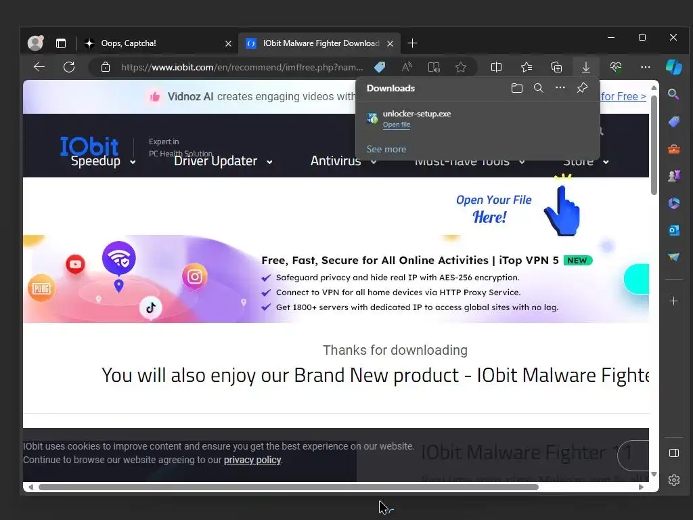Click the vertical page scrollbar
The image size is (693, 520).
(x=654, y=145)
